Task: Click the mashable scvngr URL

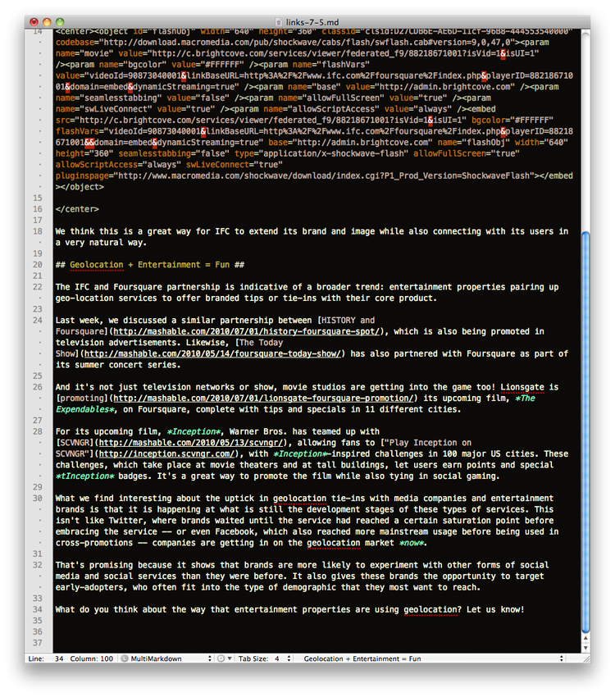Action: [191, 443]
